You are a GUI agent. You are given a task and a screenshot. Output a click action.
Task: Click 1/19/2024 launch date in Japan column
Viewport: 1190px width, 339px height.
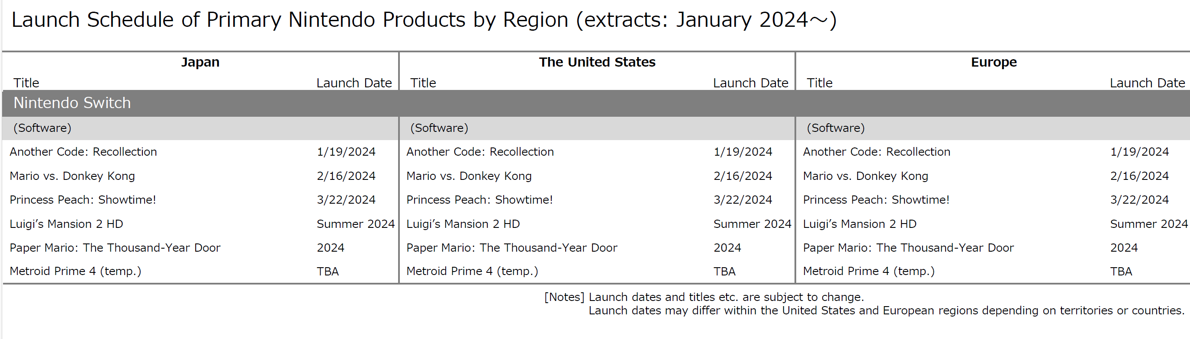(x=346, y=152)
